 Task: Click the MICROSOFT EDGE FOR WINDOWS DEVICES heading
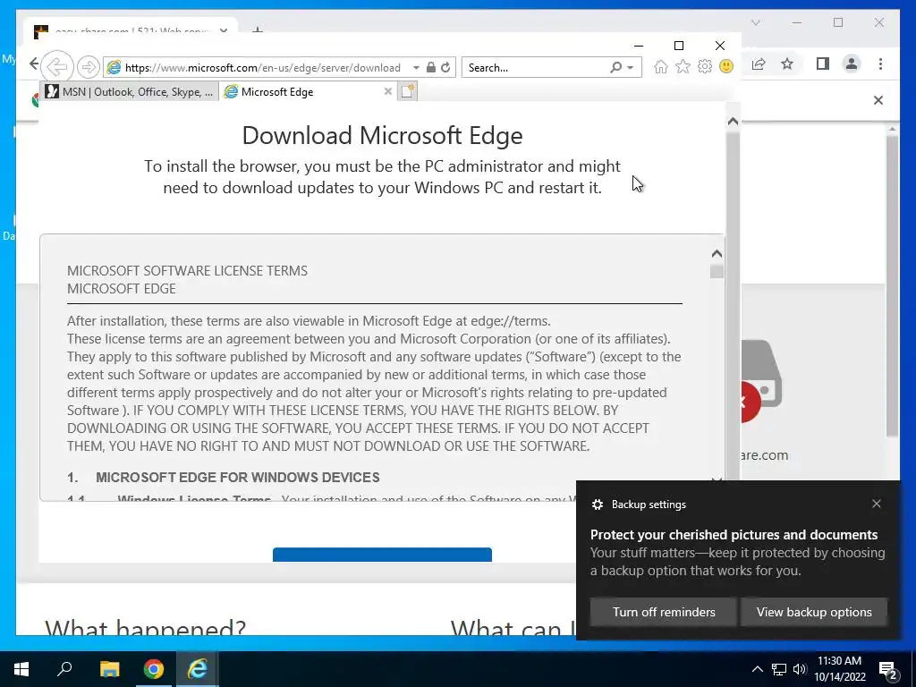[x=238, y=478]
